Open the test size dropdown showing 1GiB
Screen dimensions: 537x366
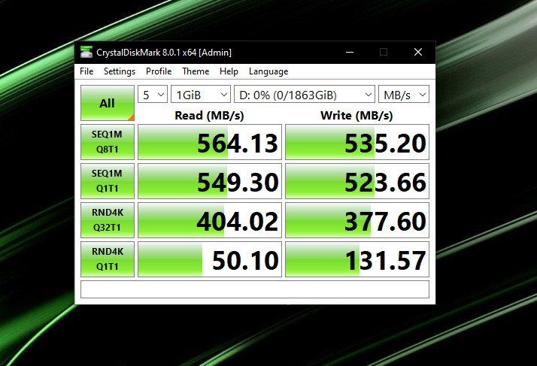pyautogui.click(x=201, y=94)
